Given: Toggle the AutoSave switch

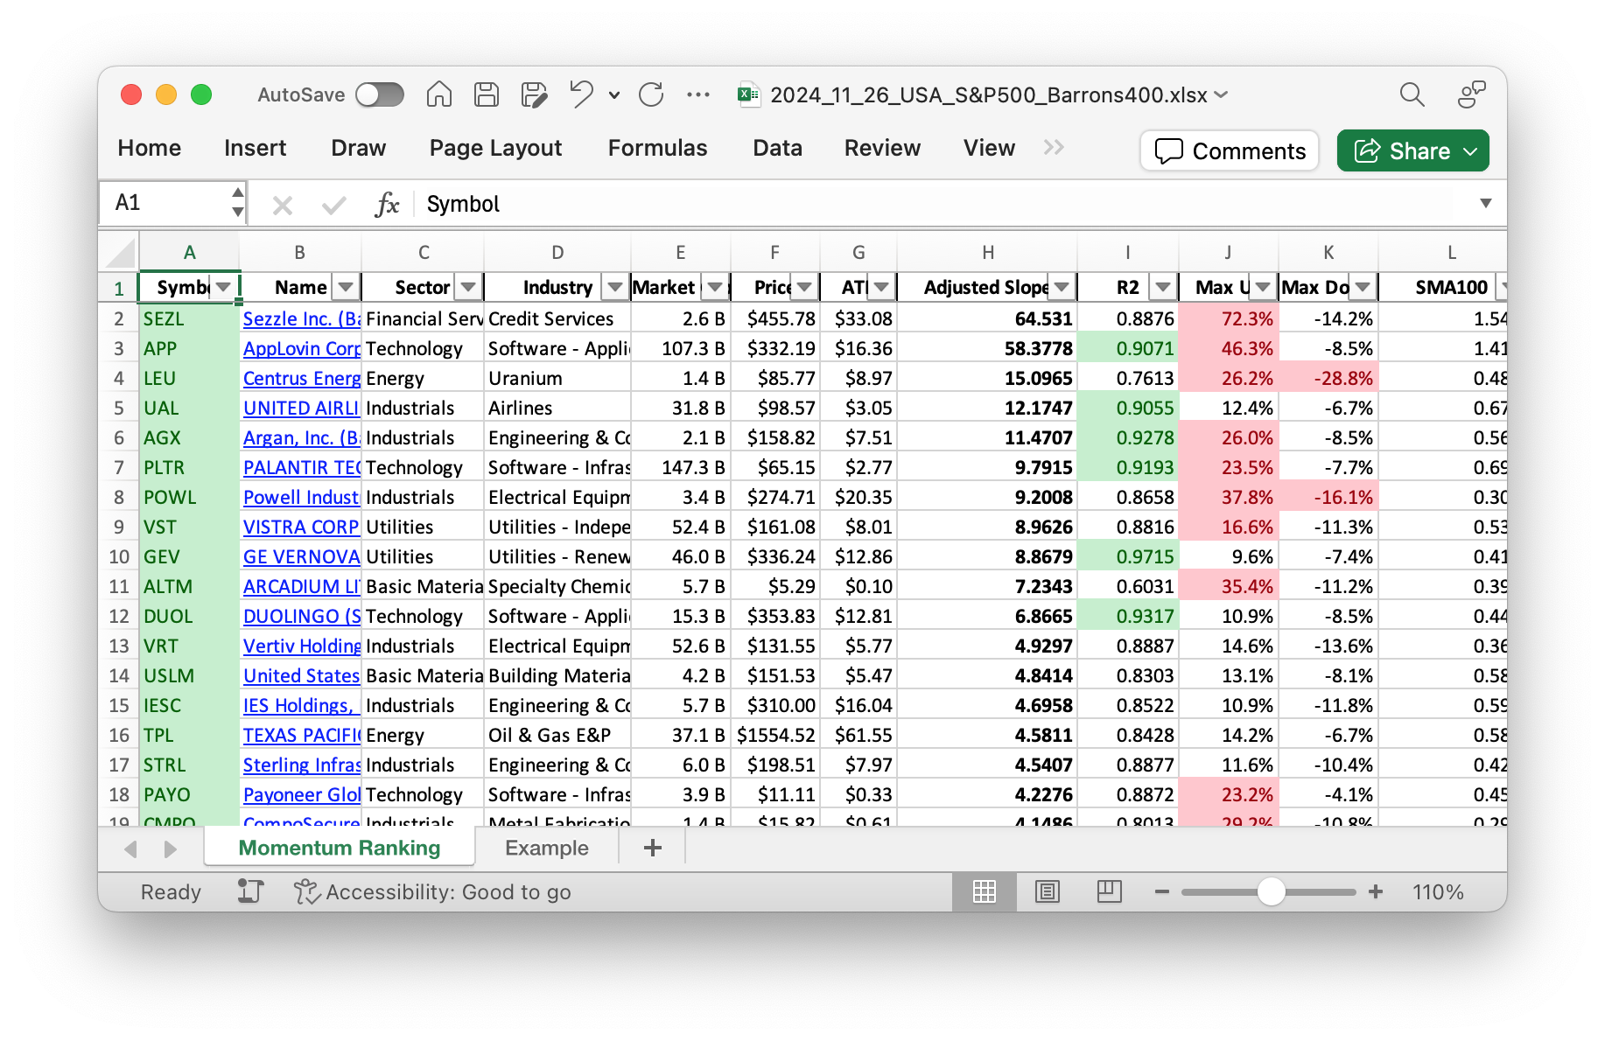Looking at the screenshot, I should (x=380, y=94).
